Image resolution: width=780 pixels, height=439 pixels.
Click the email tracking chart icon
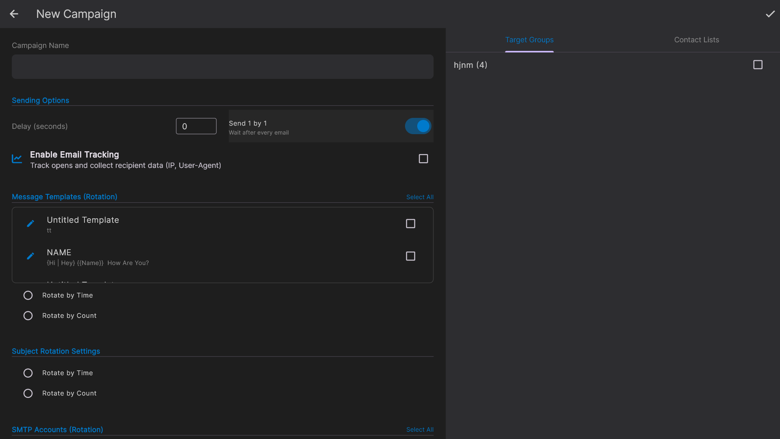(x=17, y=159)
